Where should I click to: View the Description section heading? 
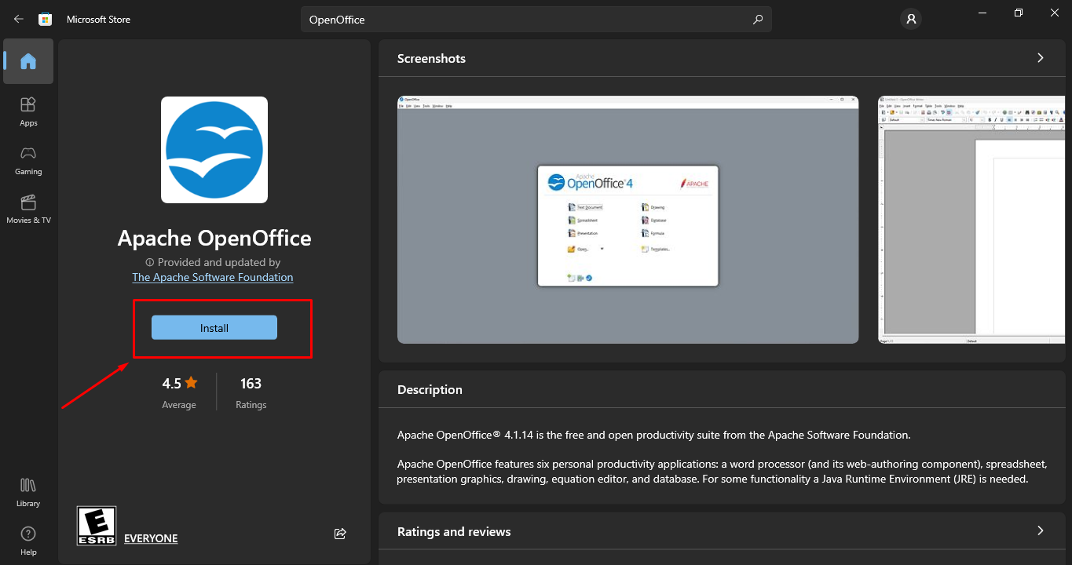coord(430,389)
